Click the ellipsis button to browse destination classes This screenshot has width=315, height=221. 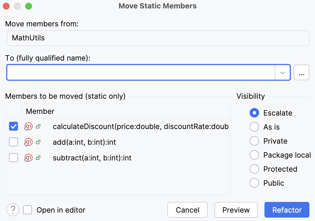pyautogui.click(x=302, y=72)
